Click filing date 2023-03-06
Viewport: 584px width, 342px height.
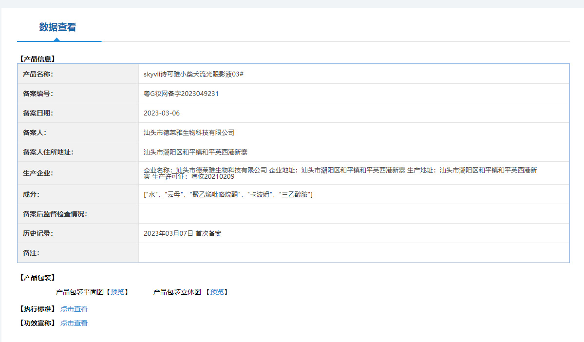click(x=162, y=113)
